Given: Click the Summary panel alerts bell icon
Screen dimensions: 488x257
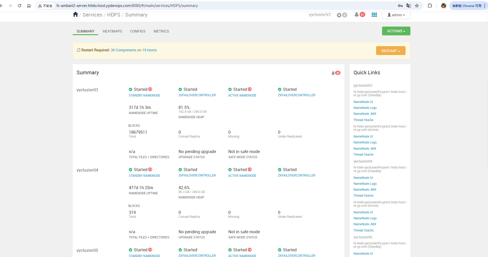Looking at the screenshot, I should click(333, 73).
